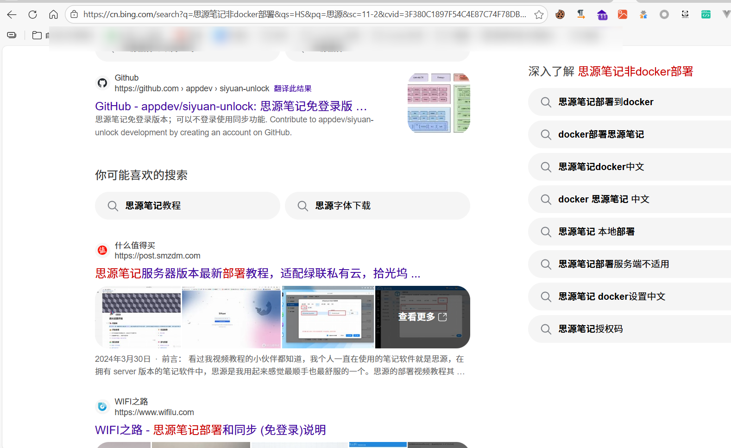Reload the page with the refresh icon

pyautogui.click(x=32, y=14)
